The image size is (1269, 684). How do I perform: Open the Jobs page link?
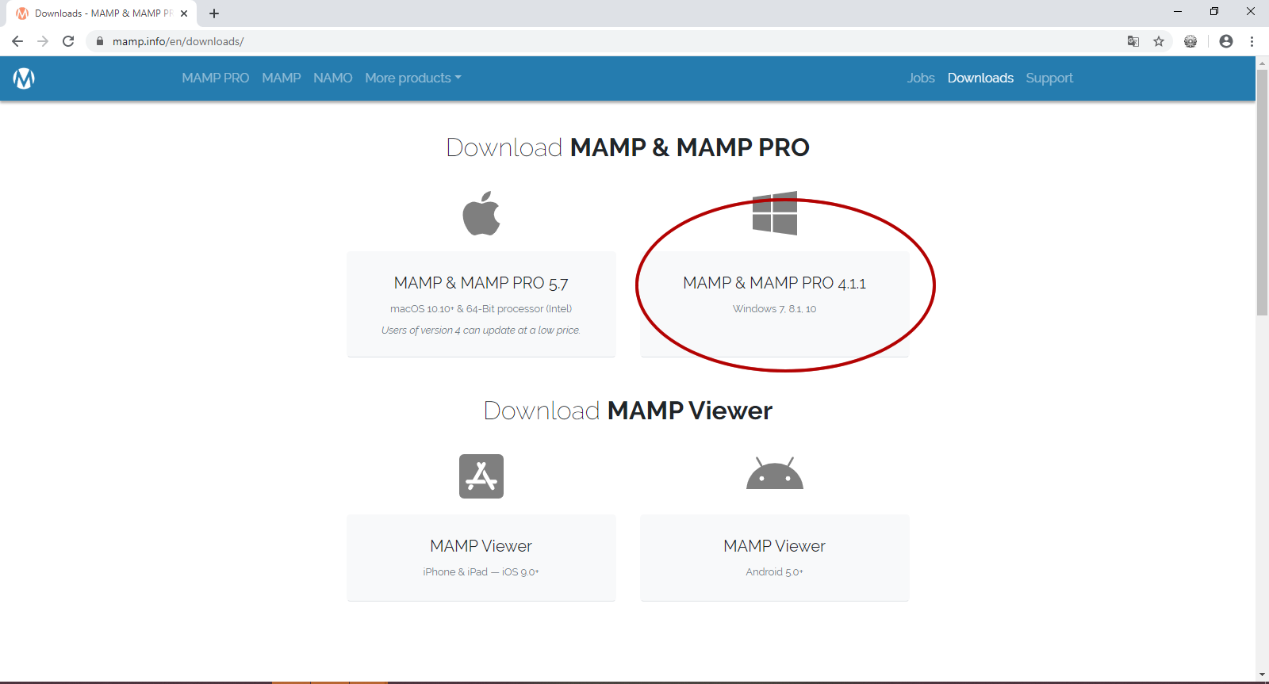point(921,78)
